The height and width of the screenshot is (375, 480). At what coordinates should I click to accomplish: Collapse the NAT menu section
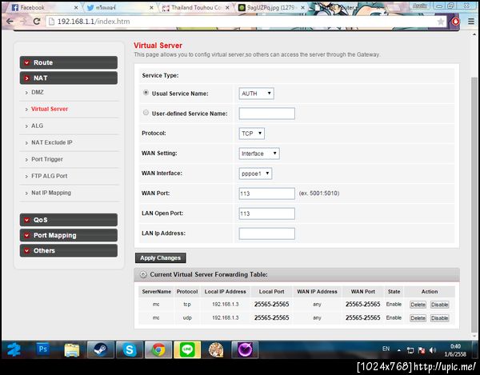69,78
